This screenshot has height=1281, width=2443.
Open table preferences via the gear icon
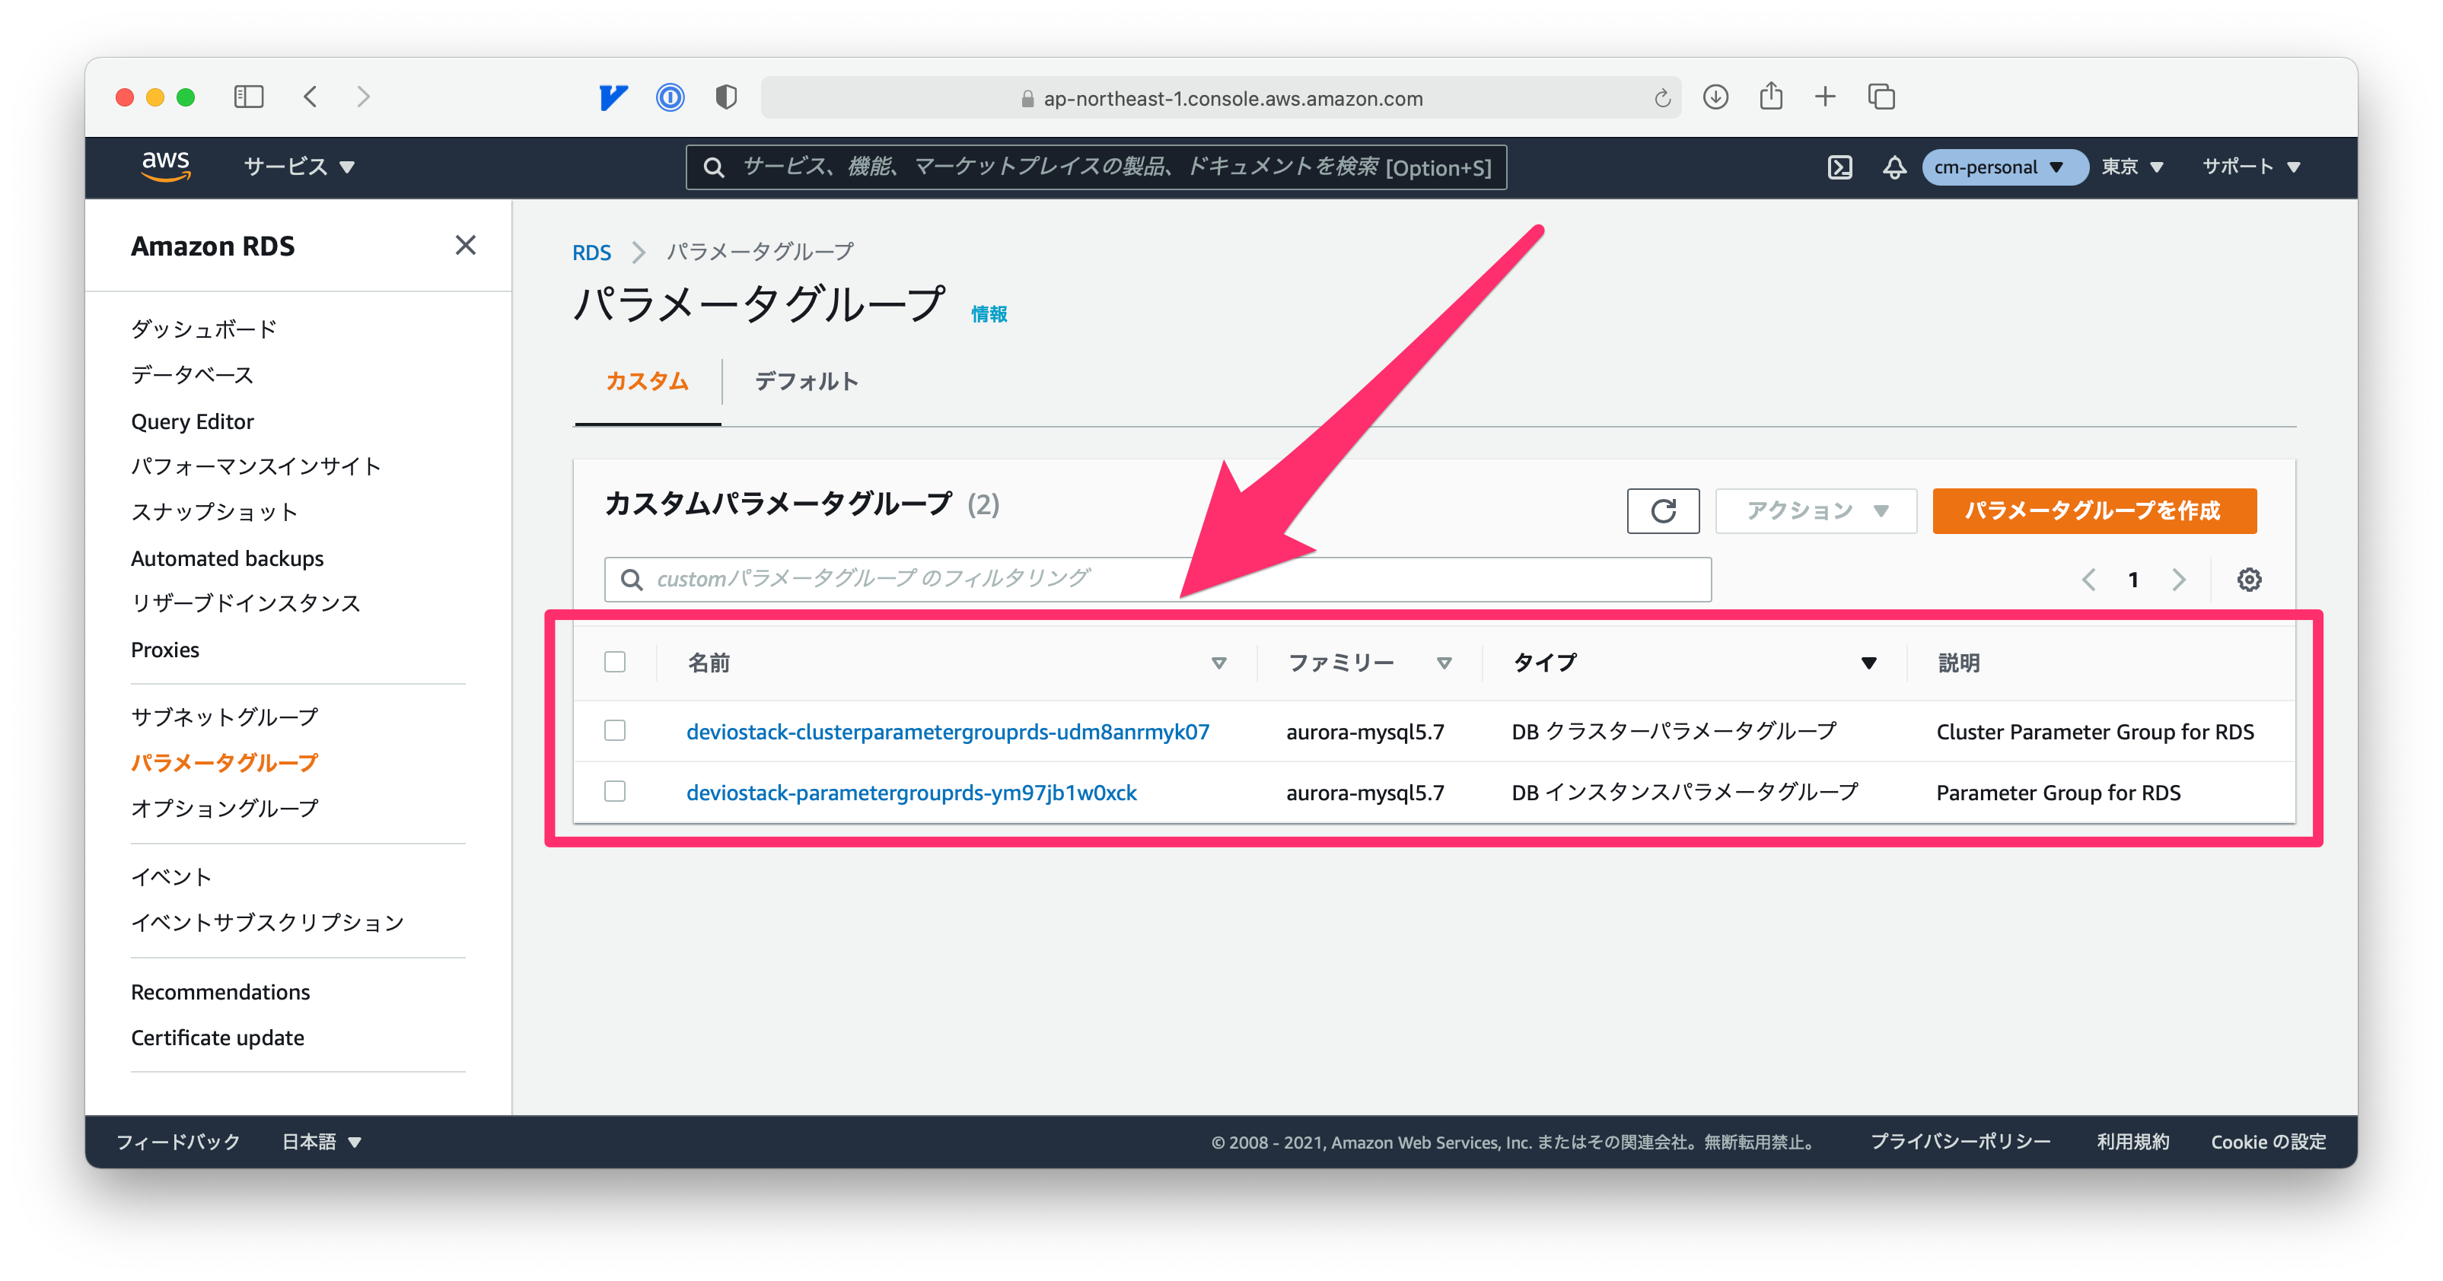[2249, 580]
